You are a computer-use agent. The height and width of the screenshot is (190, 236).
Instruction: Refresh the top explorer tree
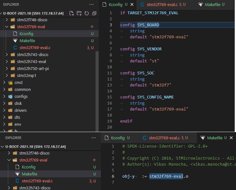click(x=87, y=13)
